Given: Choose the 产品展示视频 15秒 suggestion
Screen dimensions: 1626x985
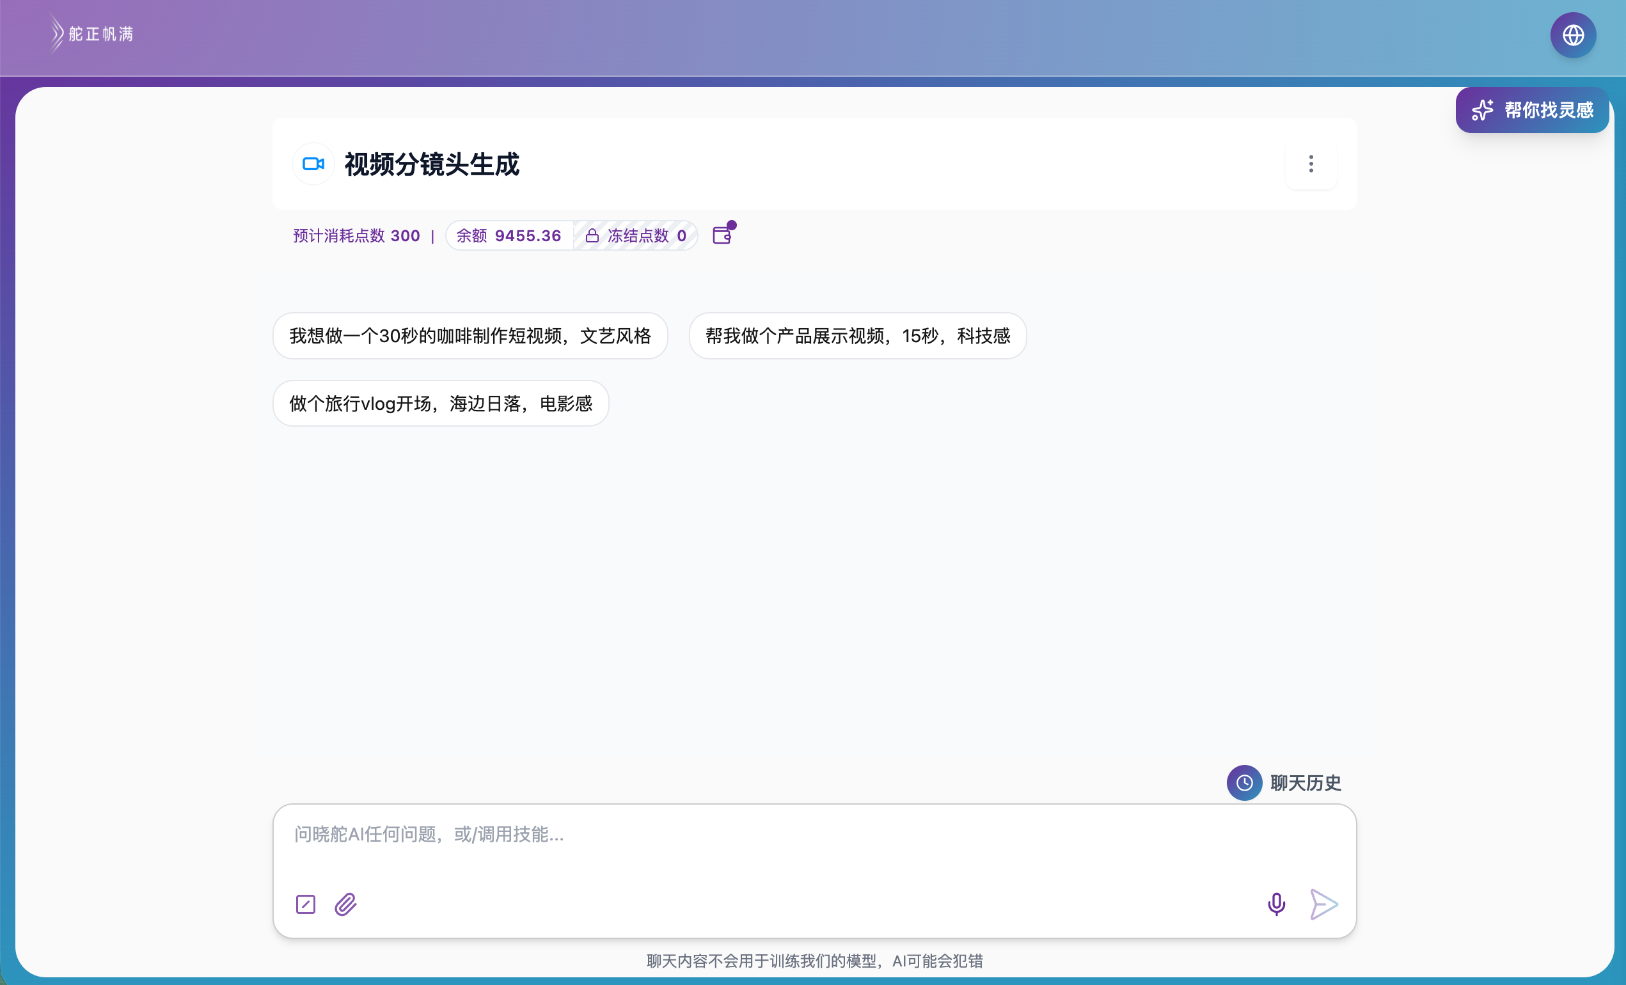Looking at the screenshot, I should pos(857,336).
